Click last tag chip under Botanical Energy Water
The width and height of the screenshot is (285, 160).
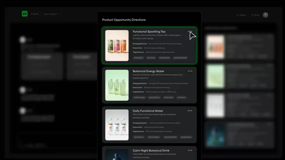tap(181, 97)
